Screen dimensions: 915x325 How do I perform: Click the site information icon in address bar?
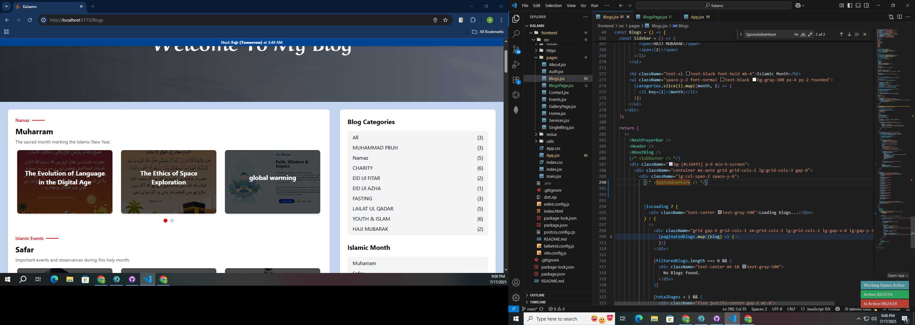43,20
